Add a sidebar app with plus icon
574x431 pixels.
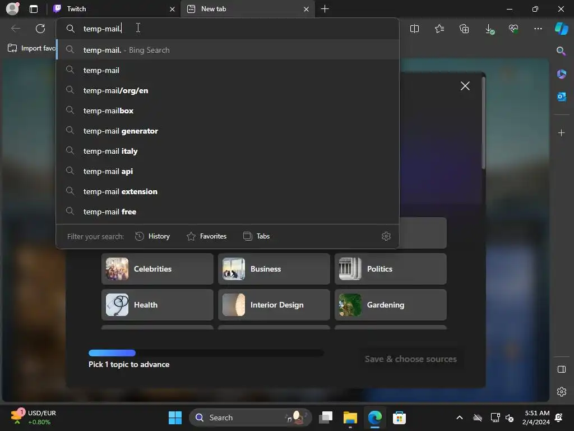point(561,132)
